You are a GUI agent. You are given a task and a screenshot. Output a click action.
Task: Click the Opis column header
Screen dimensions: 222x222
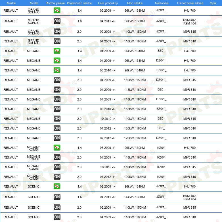tap(213, 3)
